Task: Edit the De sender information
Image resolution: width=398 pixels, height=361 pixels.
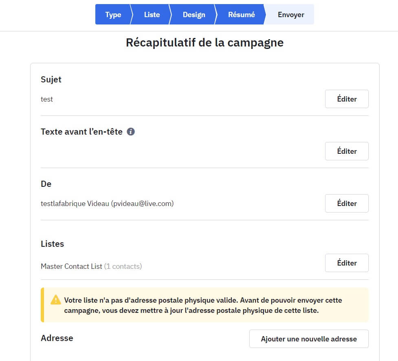Action: pos(347,204)
